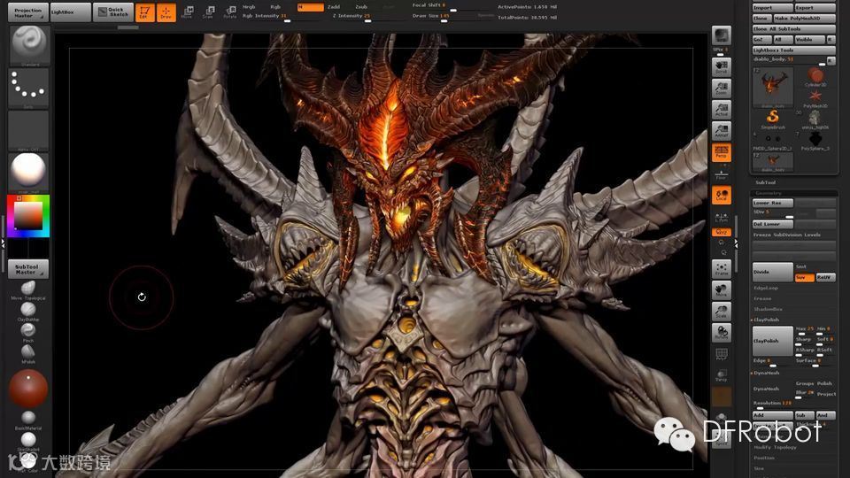850x478 pixels.
Task: Select the Scroll canvas tool
Action: tap(721, 67)
